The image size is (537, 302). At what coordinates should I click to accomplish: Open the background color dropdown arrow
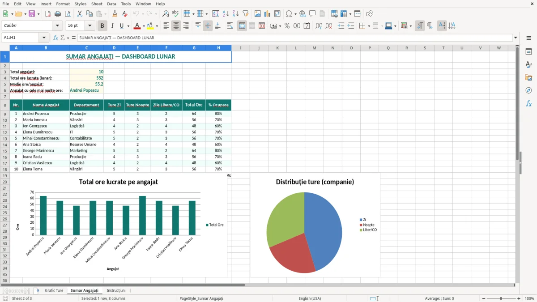click(157, 26)
